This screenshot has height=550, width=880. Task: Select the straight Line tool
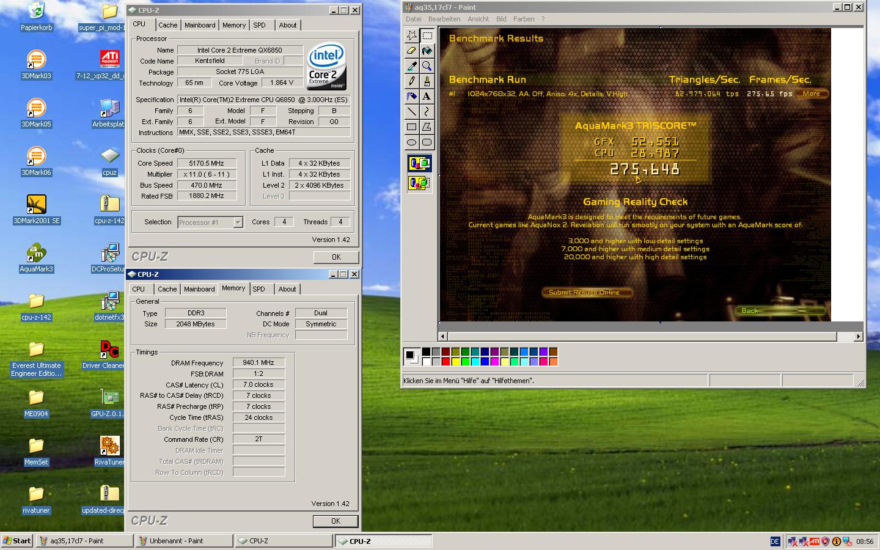(x=412, y=112)
